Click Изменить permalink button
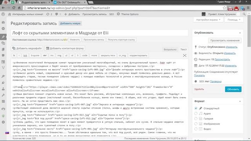 [75, 40]
